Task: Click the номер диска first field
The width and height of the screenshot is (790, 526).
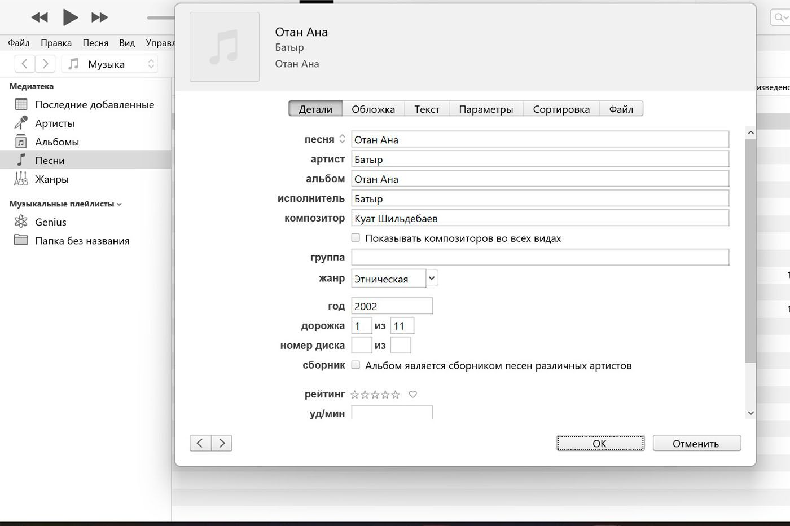Action: tap(361, 345)
